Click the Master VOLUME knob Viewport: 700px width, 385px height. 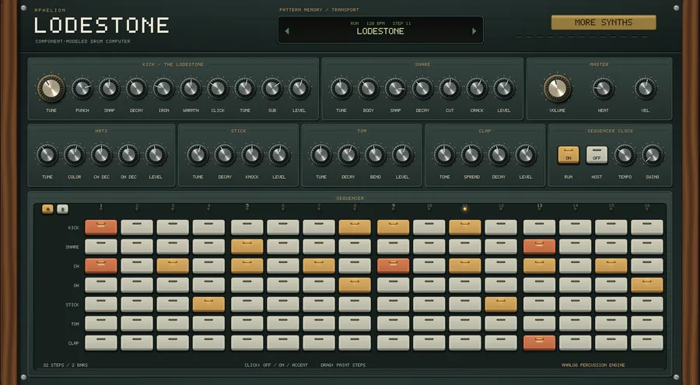[x=557, y=88]
